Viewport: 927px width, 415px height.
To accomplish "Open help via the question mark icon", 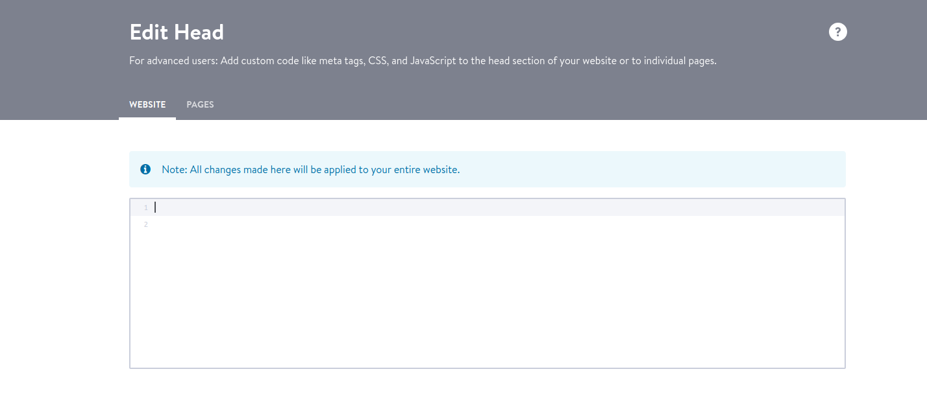I will pos(837,32).
